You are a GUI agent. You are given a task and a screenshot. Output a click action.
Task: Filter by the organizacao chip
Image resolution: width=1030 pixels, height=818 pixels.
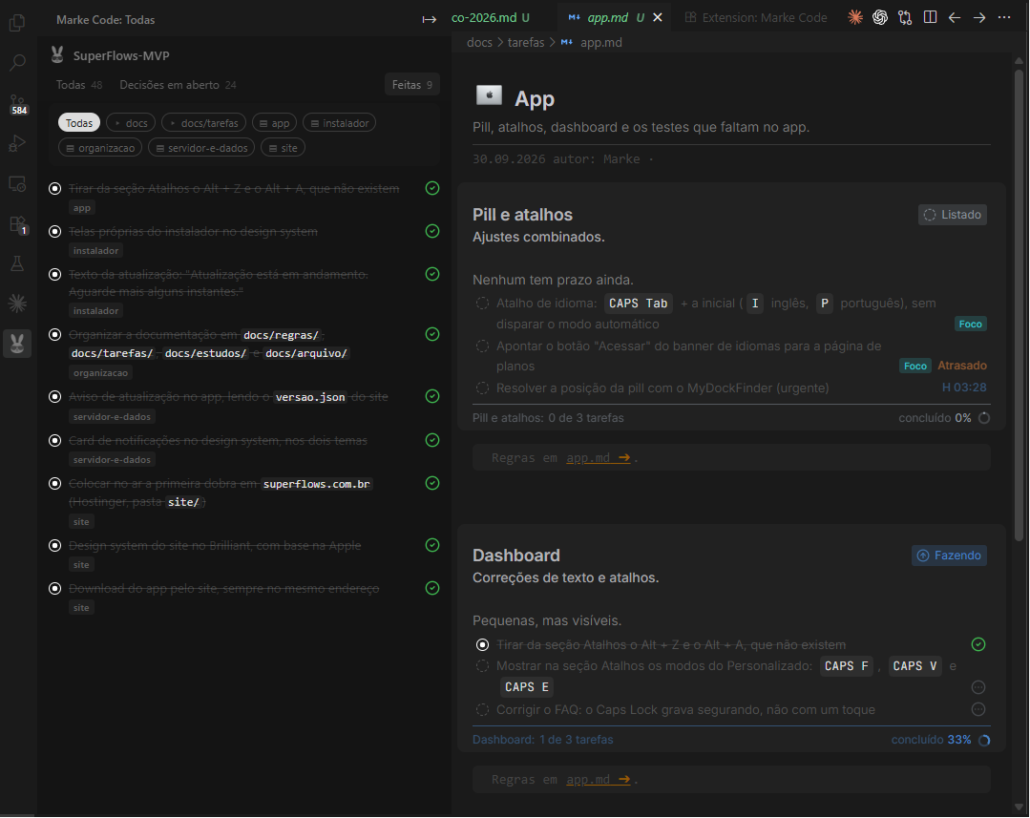point(100,148)
